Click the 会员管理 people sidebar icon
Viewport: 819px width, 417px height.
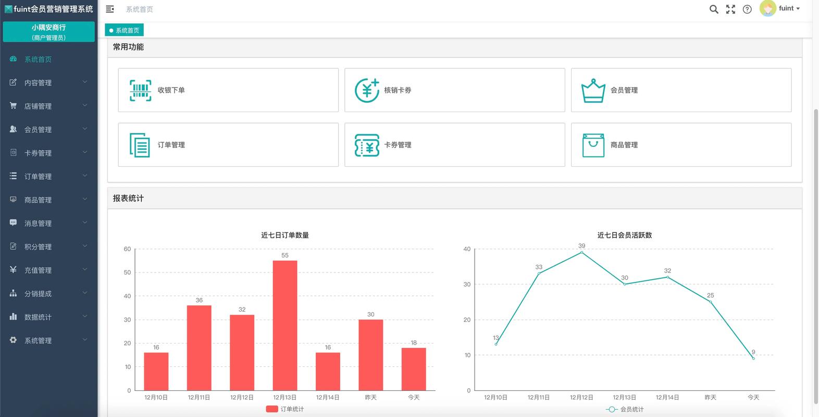coord(13,129)
